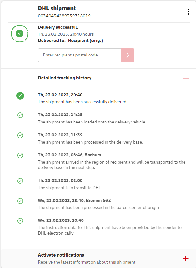Click the checkmark for in transit to DHL

20,181
